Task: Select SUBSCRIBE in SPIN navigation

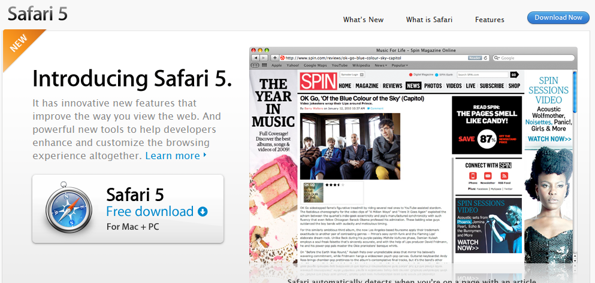Action: click(492, 86)
